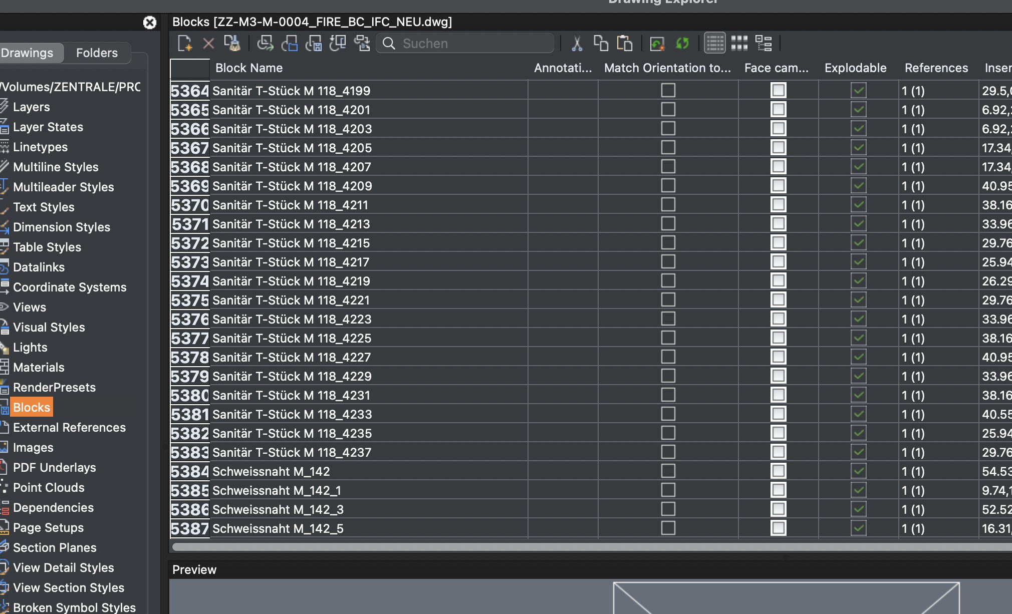The width and height of the screenshot is (1012, 614).
Task: Create a new block
Action: (x=185, y=43)
